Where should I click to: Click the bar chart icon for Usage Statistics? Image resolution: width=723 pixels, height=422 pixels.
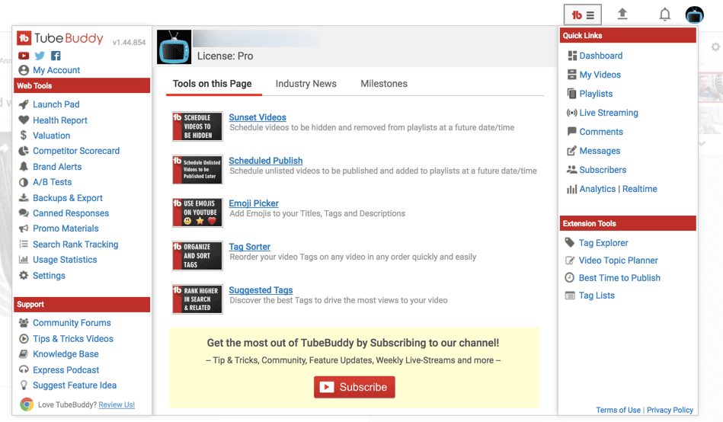(x=24, y=260)
